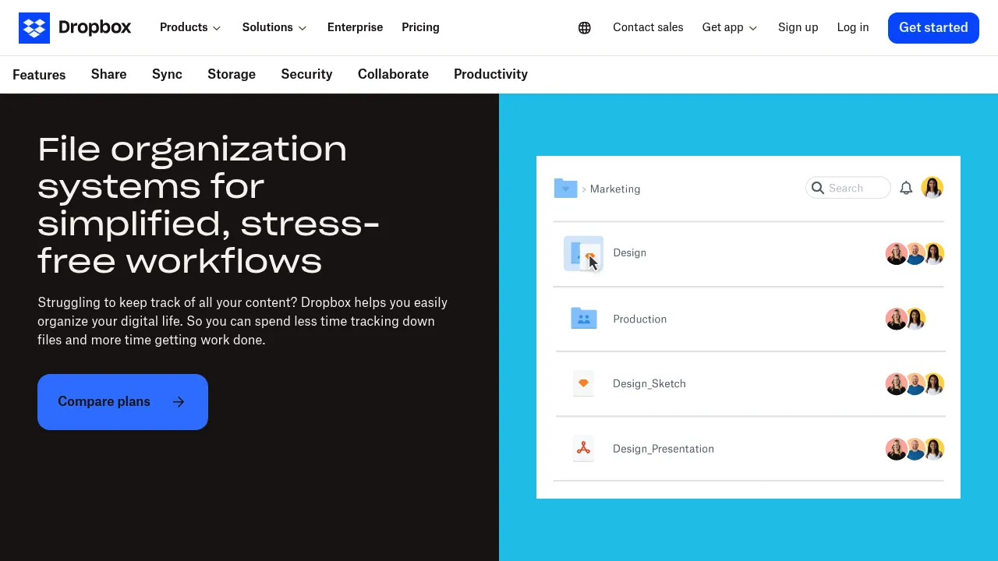The width and height of the screenshot is (998, 561).
Task: Click member avatars on the Design_Sketch row
Action: click(x=915, y=384)
